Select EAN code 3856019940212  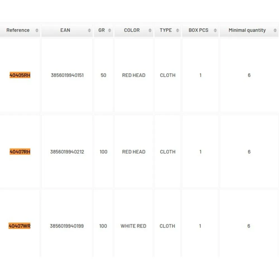(x=67, y=152)
